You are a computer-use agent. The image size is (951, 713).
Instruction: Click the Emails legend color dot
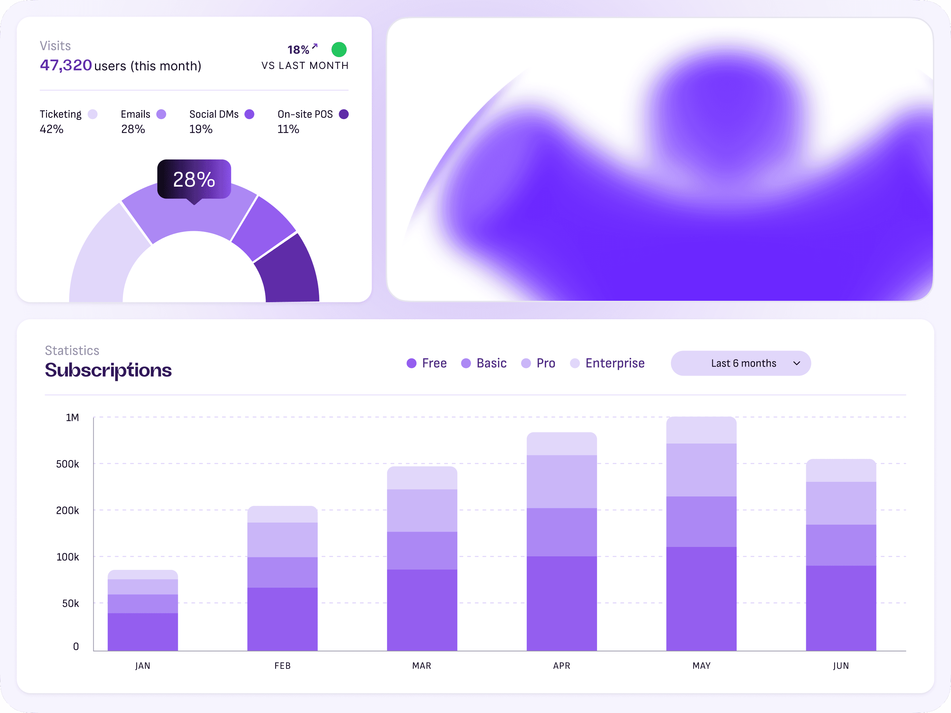click(161, 114)
